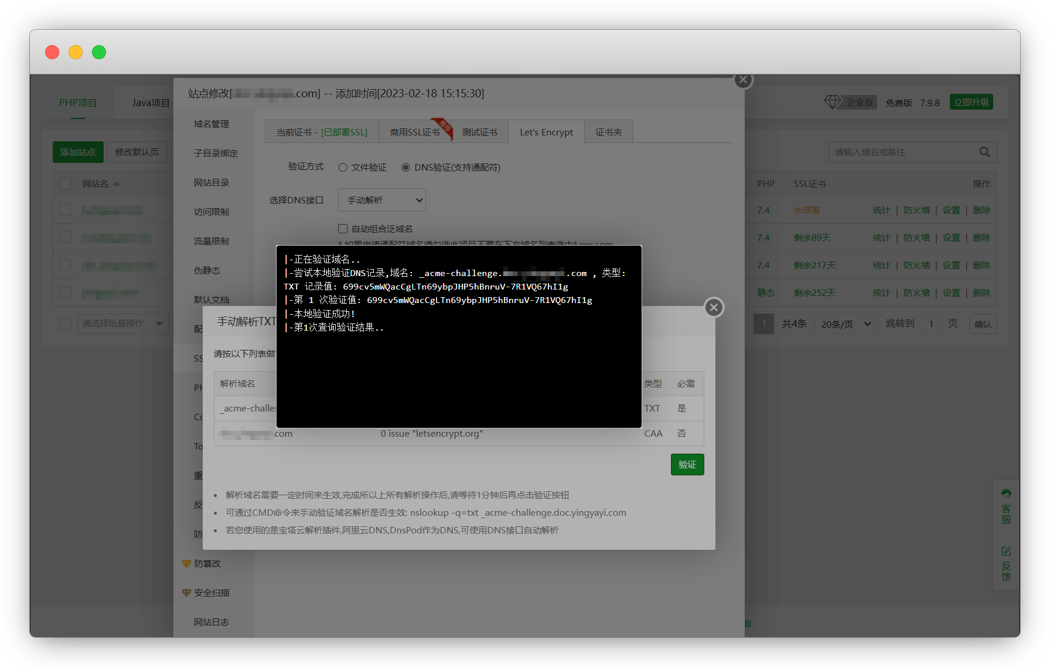Select the DNS verification radio option
Screen dimensions: 1050x667
click(x=405, y=168)
